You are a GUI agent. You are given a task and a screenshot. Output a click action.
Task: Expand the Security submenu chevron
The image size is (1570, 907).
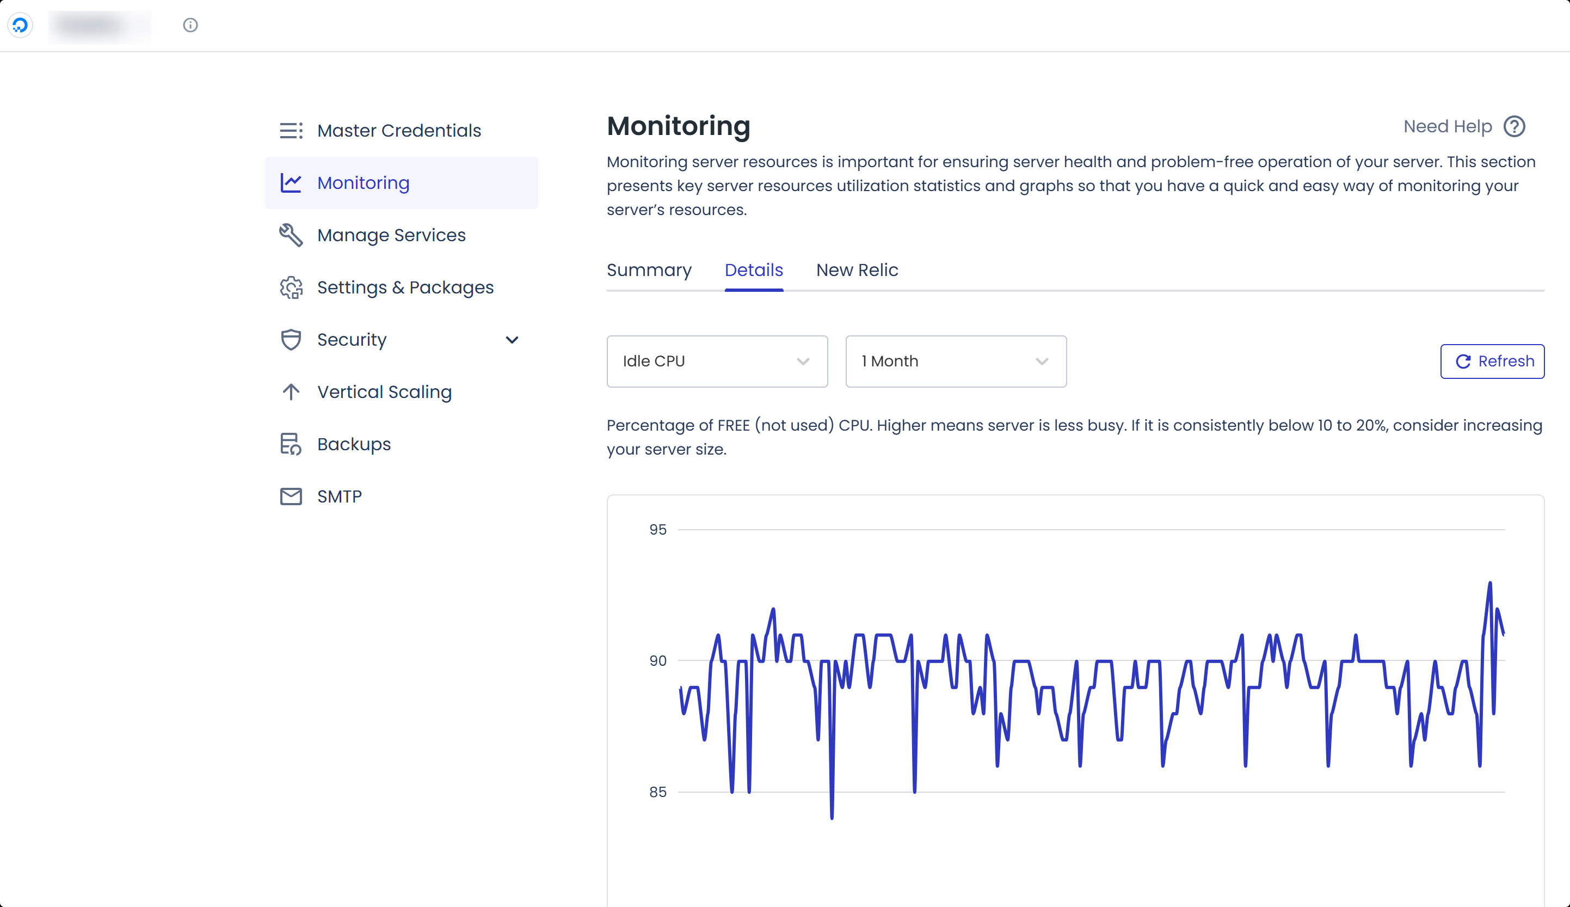click(x=512, y=340)
